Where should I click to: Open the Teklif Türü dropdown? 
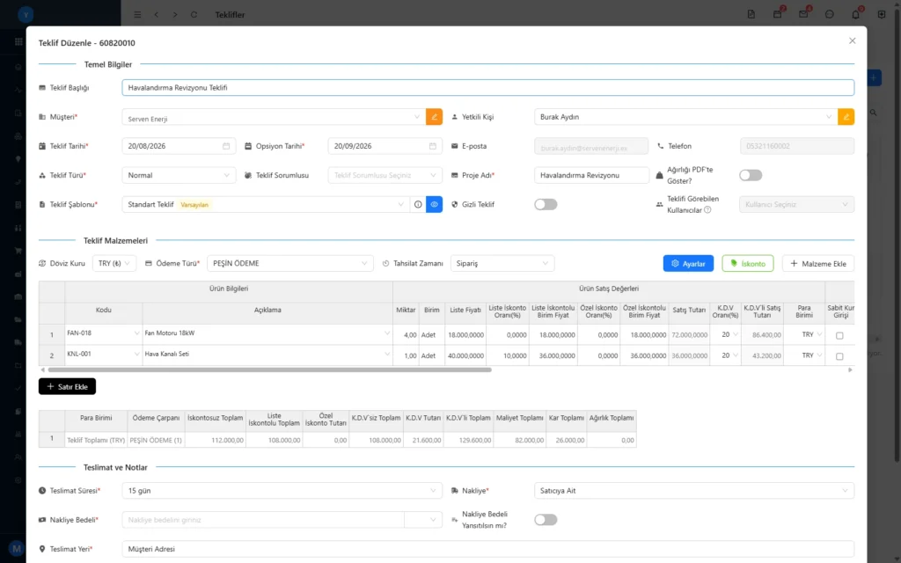tap(179, 175)
